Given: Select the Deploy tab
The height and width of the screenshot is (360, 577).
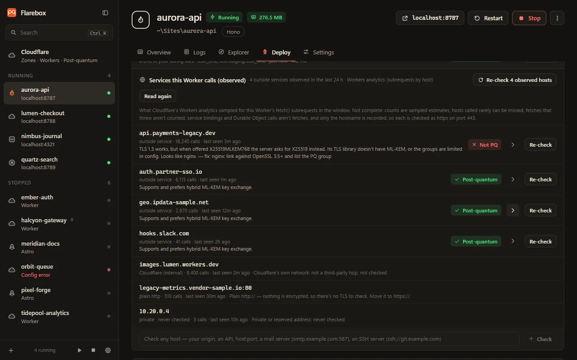Looking at the screenshot, I should click(276, 52).
